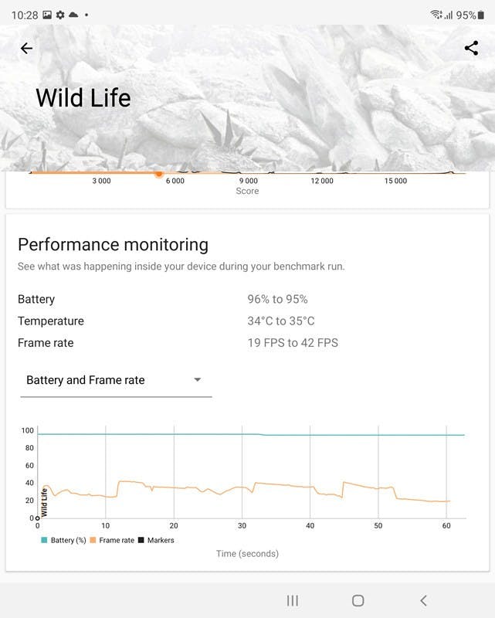This screenshot has width=495, height=618.
Task: Tap the Performance monitoring heading
Action: coord(113,245)
